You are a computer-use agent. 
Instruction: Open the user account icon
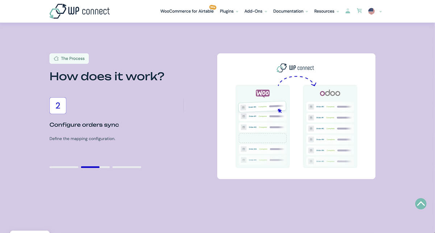(348, 11)
